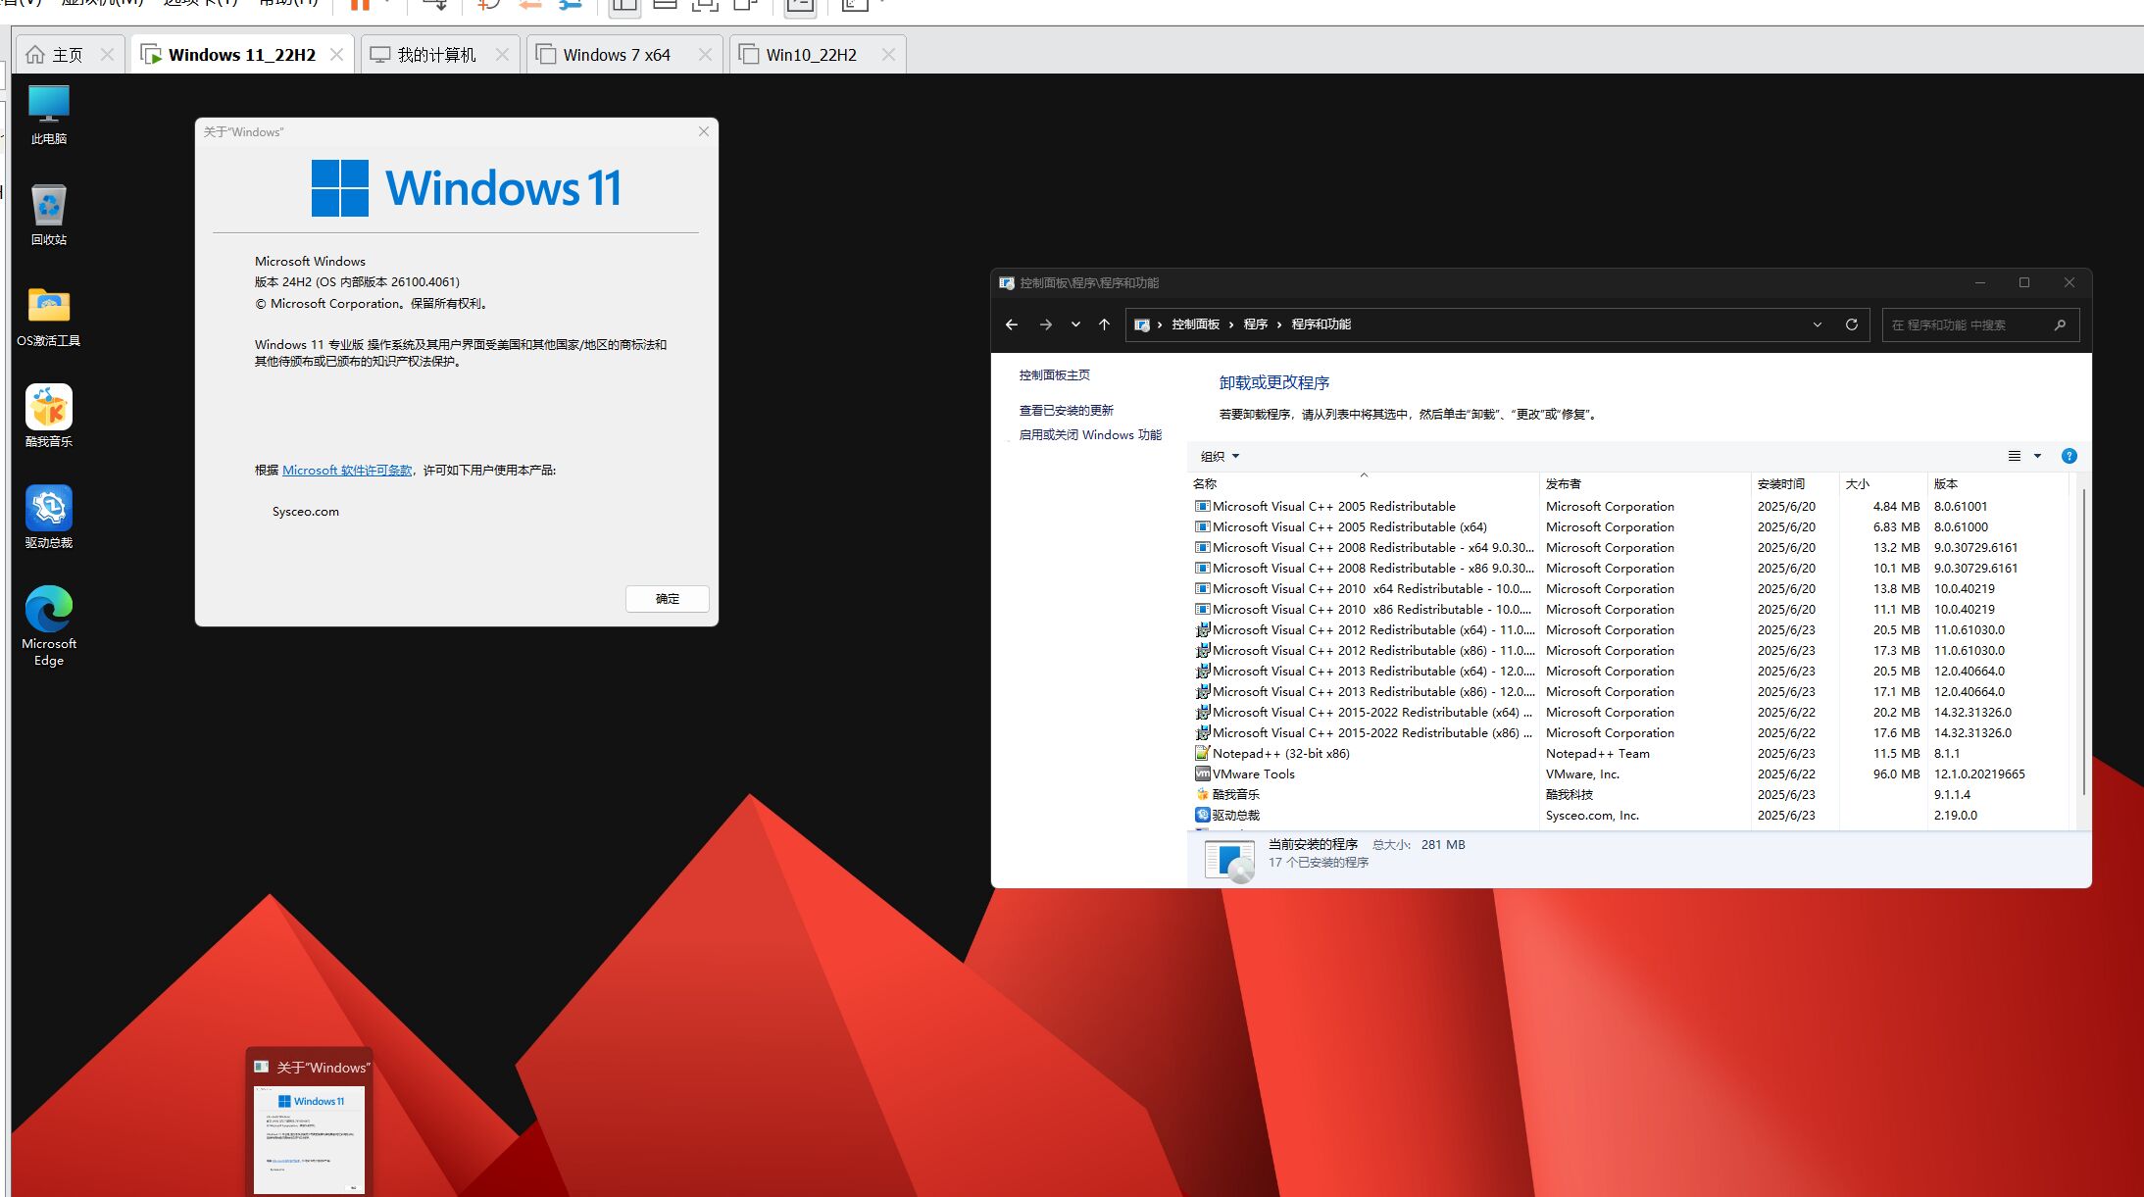Expand the address bar history dropdown
Image resolution: width=2144 pixels, height=1197 pixels.
pos(1818,324)
